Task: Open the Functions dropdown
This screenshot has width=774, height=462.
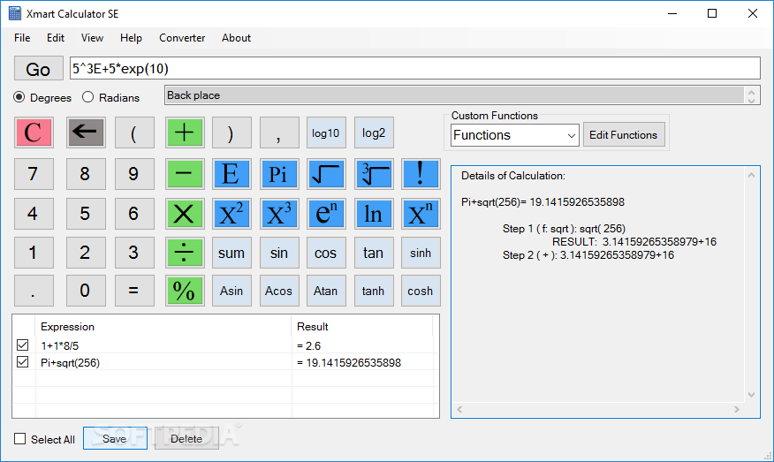Action: pos(515,135)
